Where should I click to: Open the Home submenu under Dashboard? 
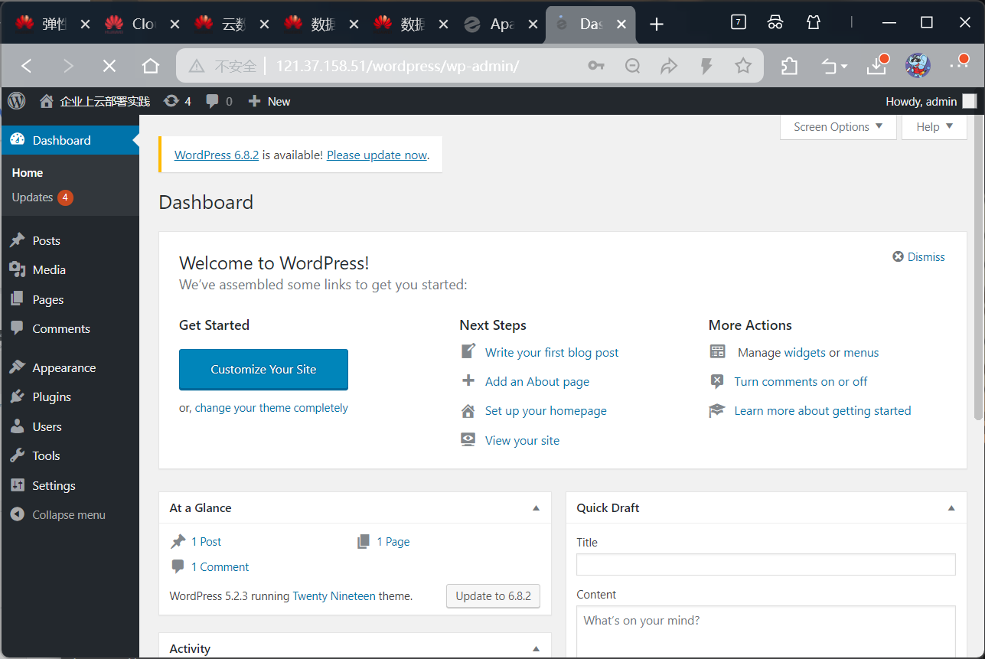(x=28, y=173)
